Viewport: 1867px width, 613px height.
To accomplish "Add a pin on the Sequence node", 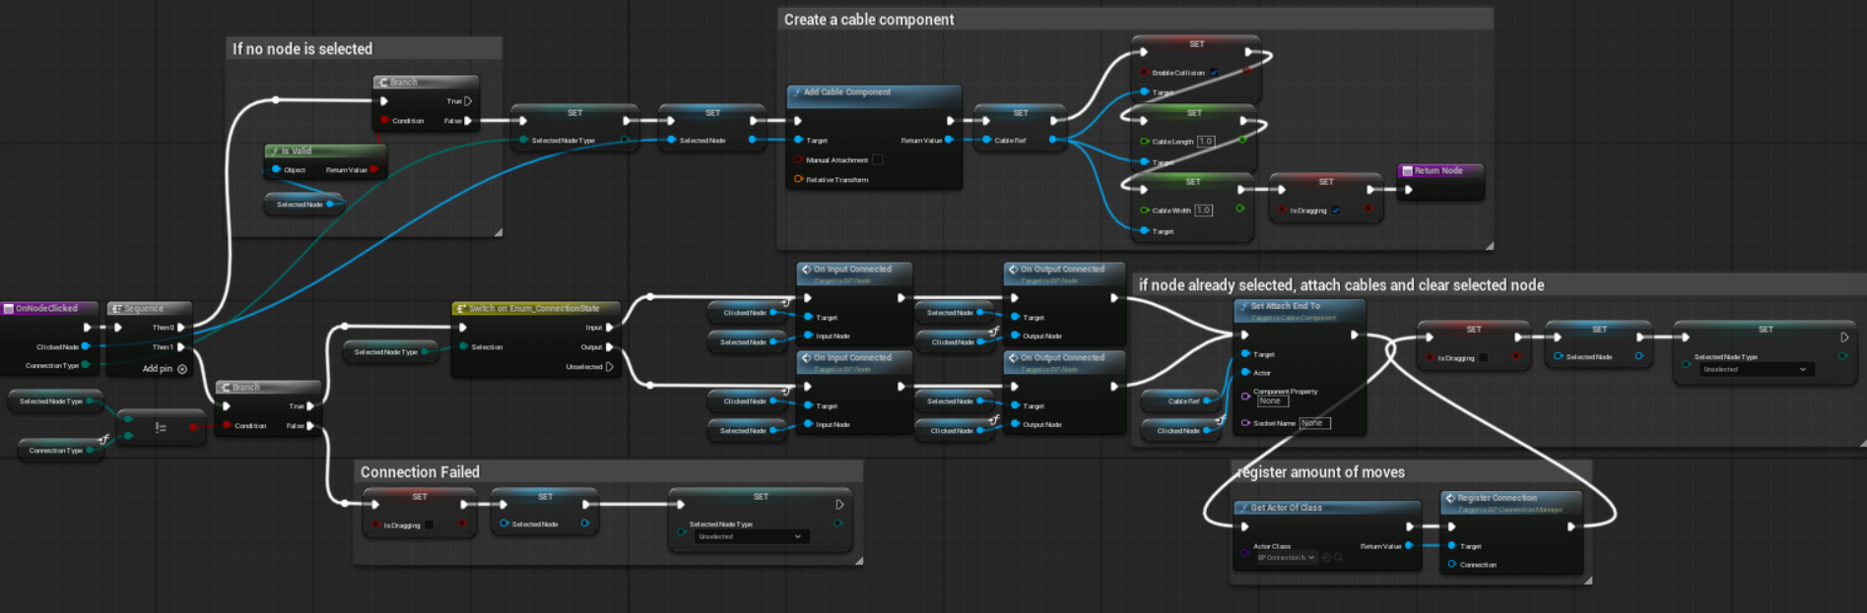I will click(165, 369).
